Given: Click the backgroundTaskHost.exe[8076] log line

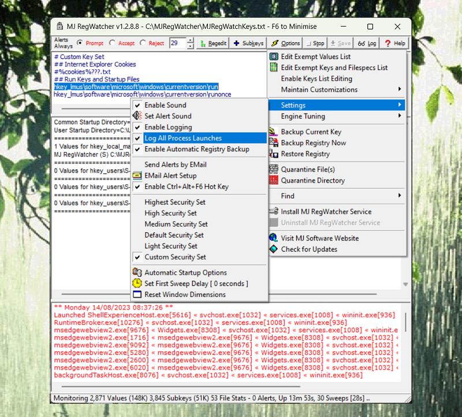Looking at the screenshot, I should pos(208,375).
